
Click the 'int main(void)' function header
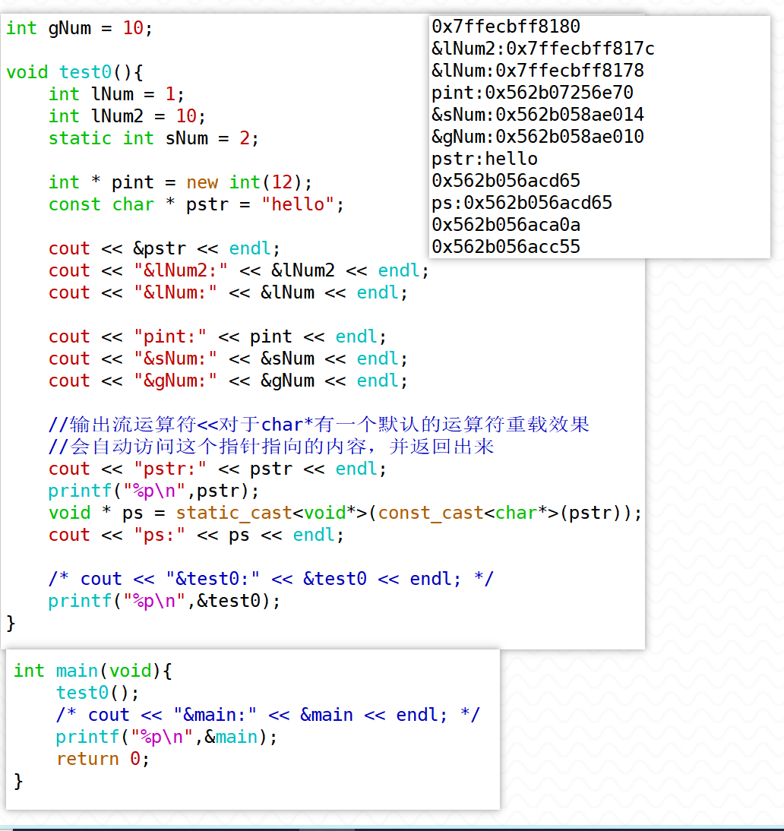(93, 671)
